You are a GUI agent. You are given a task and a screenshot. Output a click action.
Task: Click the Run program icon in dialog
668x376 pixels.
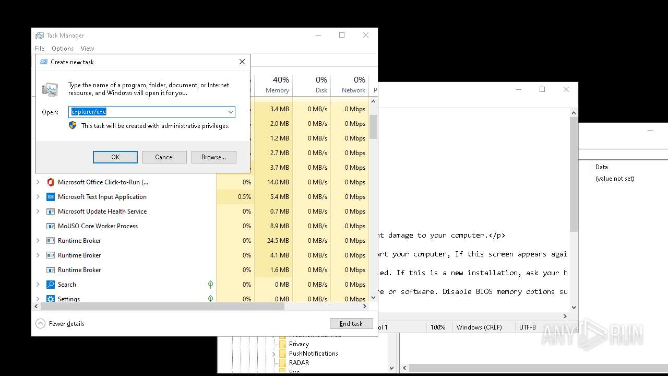[51, 89]
